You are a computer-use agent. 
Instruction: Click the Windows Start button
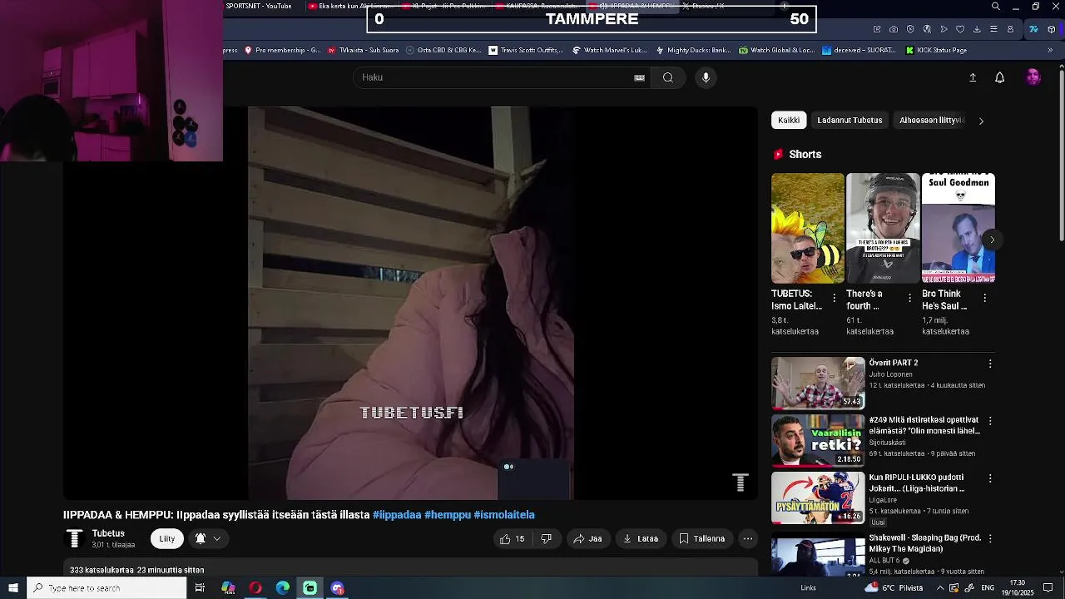13,588
